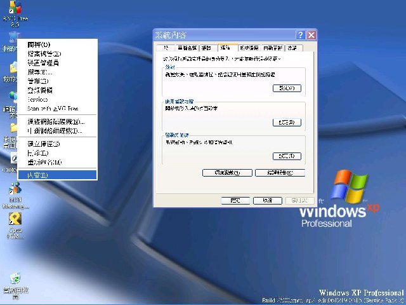
Task: Open Settings button in 啟動及修復 Startup and Recovery group
Action: [x=287, y=156]
